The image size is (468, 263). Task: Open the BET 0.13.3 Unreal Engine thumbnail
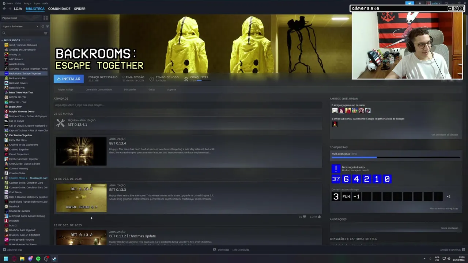(81, 198)
